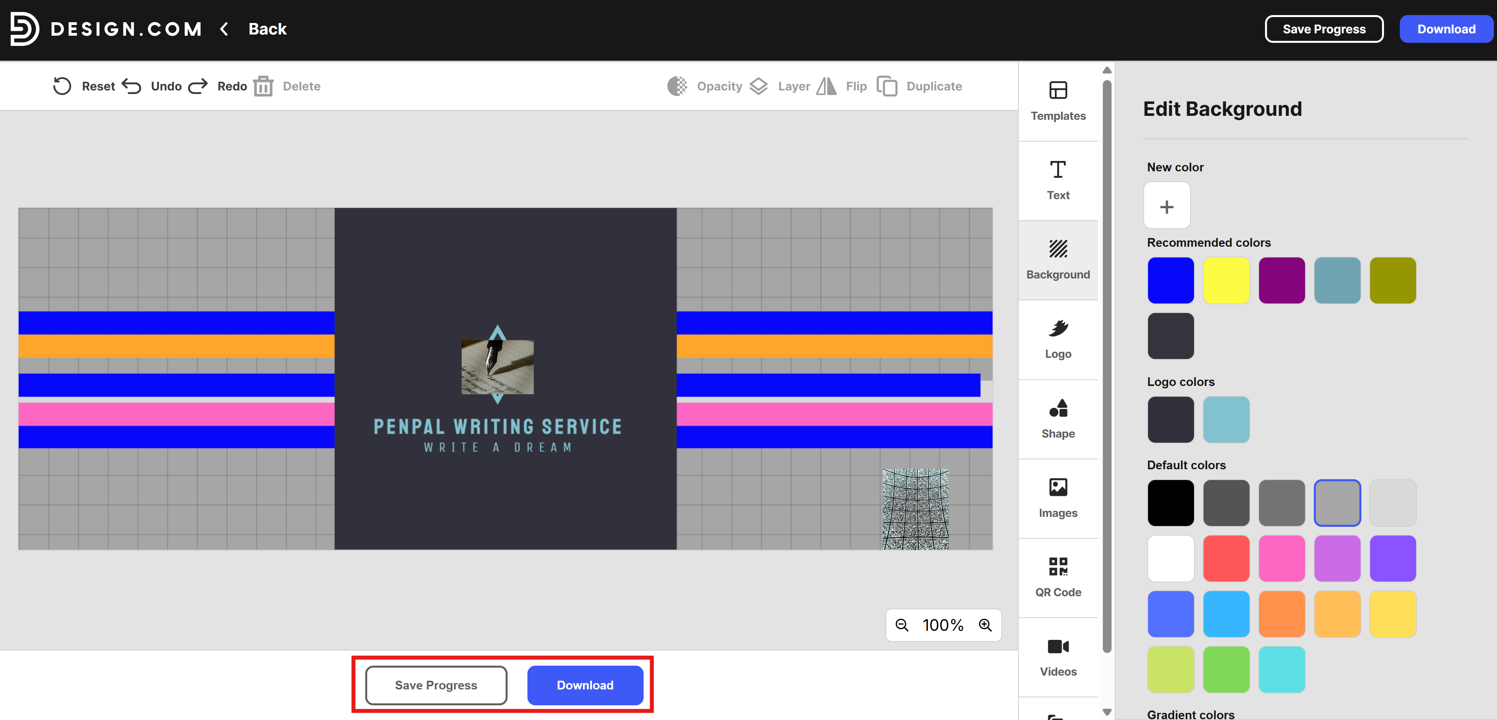Open the Logo panel
Image resolution: width=1497 pixels, height=720 pixels.
tap(1058, 339)
